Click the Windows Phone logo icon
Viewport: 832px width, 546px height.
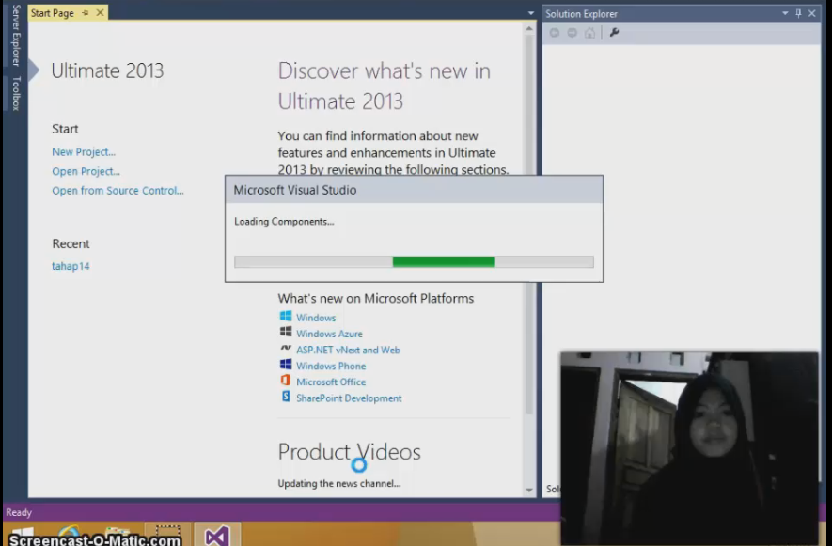286,364
